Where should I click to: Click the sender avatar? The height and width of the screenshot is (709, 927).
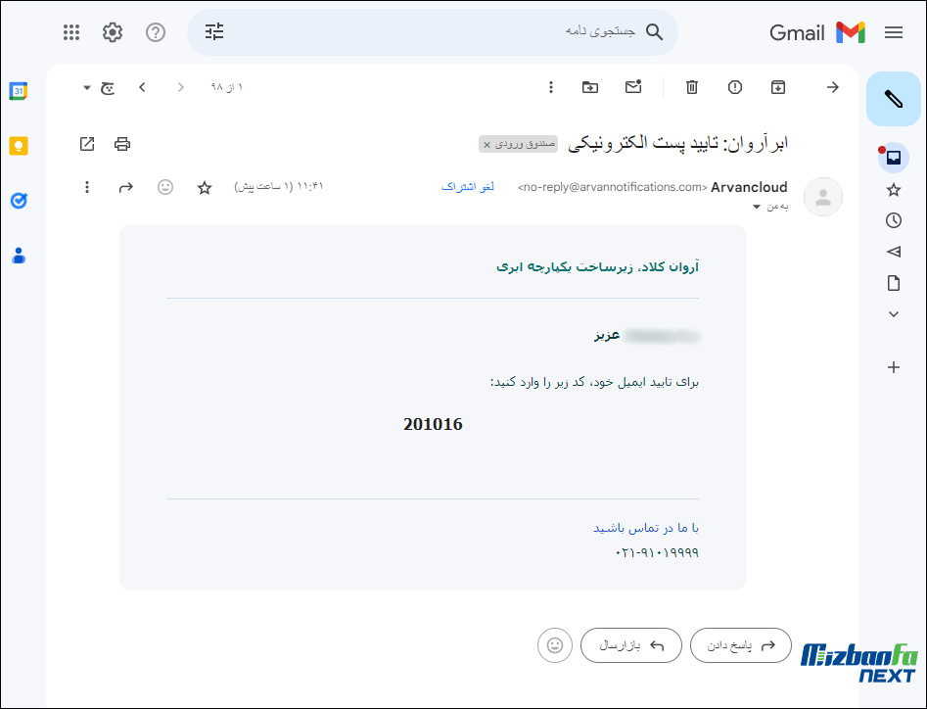(823, 197)
